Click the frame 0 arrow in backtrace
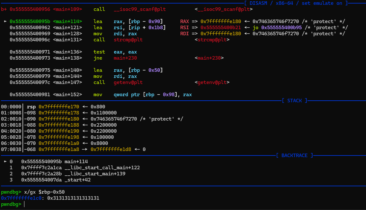The height and width of the screenshot is (210, 366). [5, 162]
